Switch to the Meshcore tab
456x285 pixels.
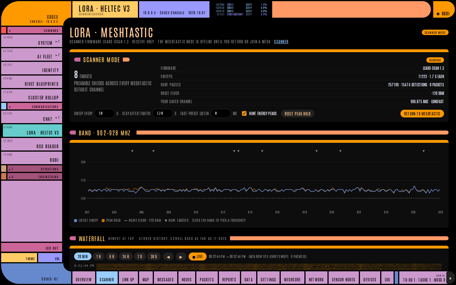point(292,278)
